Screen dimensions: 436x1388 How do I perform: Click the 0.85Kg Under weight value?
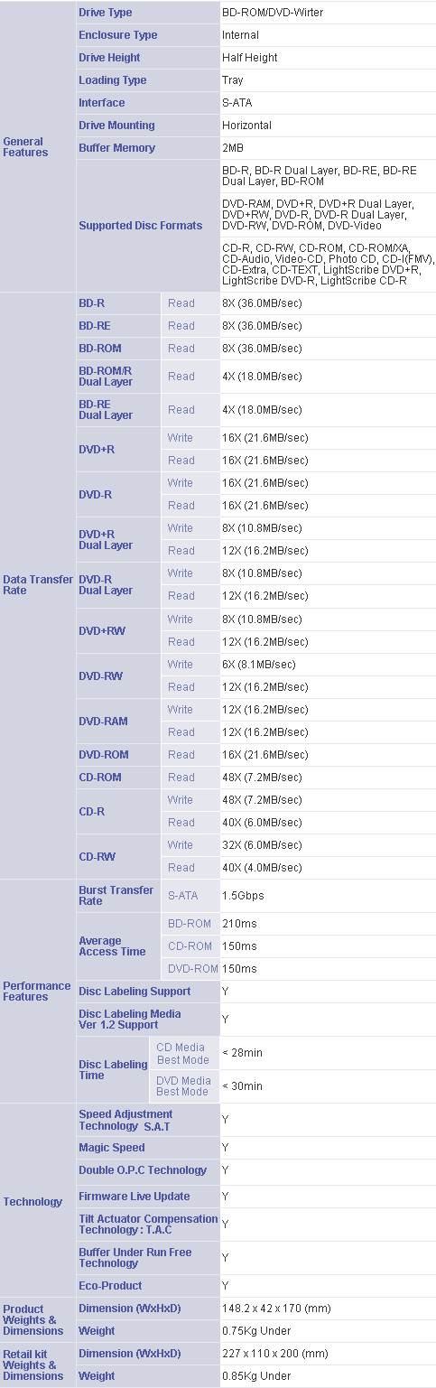click(256, 1375)
